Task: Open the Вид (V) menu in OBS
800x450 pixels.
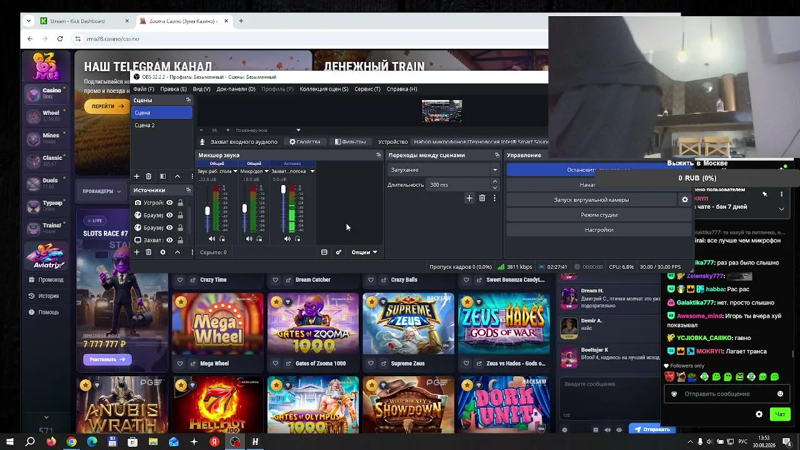Action: tap(201, 89)
